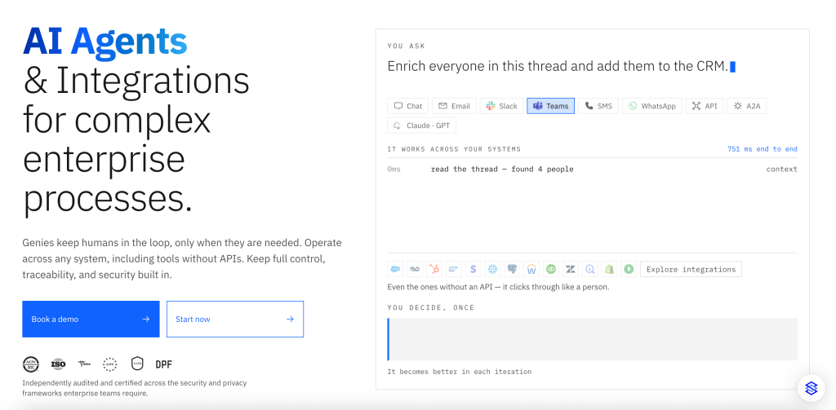The image size is (836, 410).
Task: Pick the Claude · GPT channel tab
Action: 422,126
